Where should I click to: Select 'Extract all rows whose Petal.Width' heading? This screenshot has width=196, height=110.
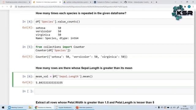pos(95,102)
